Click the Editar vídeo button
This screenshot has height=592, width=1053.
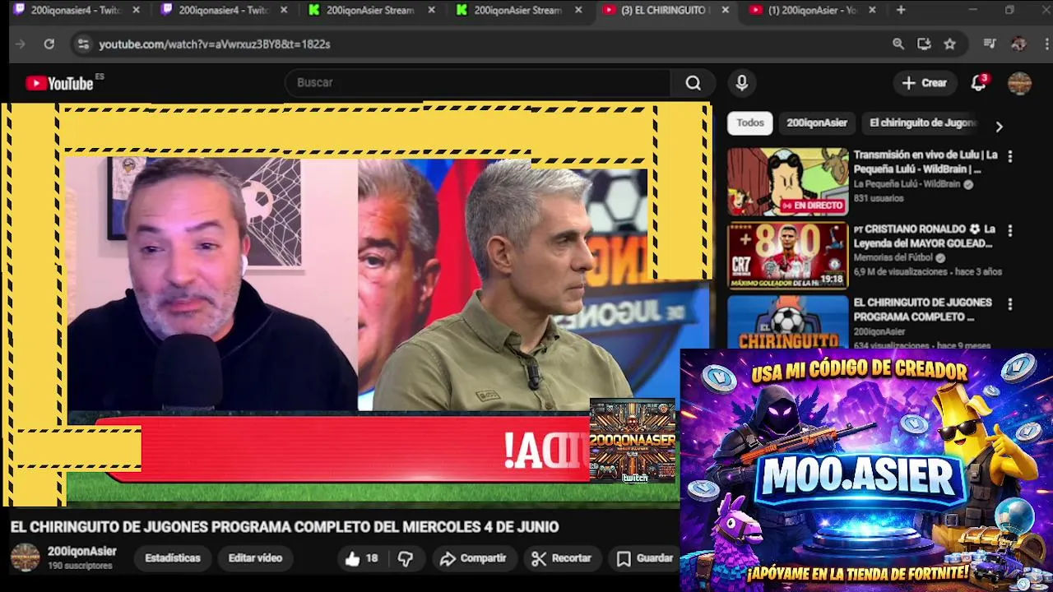pyautogui.click(x=255, y=558)
